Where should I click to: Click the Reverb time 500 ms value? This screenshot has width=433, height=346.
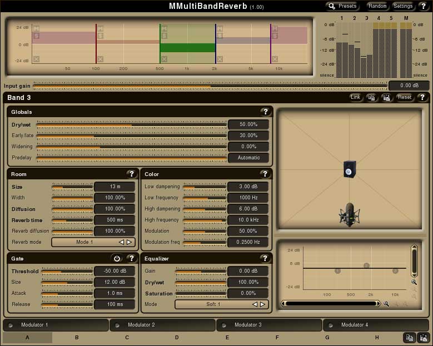115,220
